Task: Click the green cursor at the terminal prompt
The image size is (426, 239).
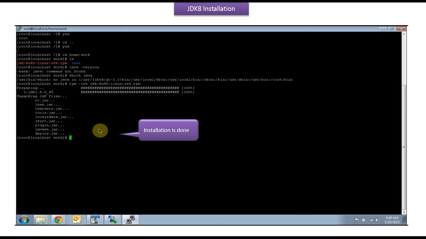Action: (x=70, y=138)
